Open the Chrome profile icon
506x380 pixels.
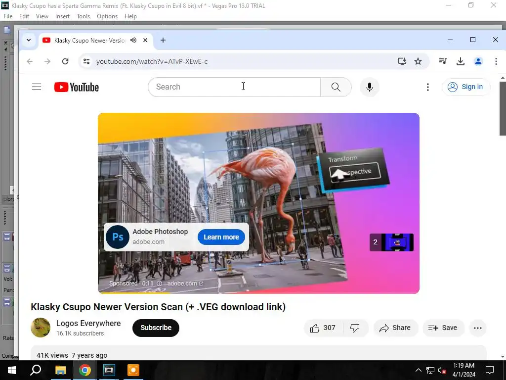(478, 61)
